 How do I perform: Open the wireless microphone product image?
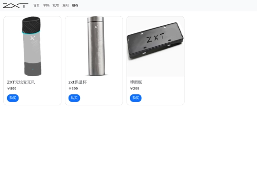(x=32, y=46)
